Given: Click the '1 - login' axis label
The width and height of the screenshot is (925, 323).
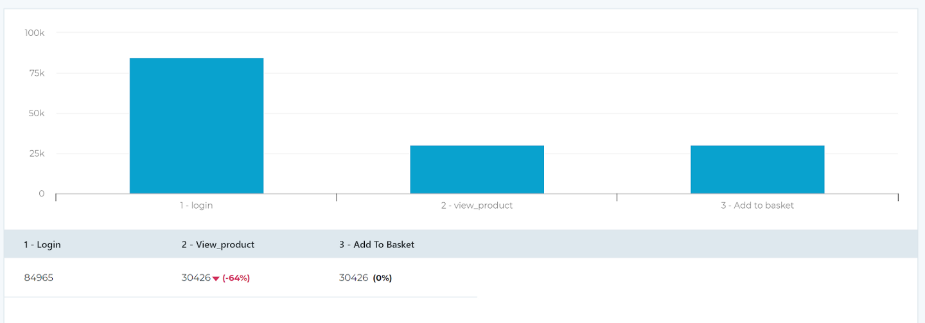Looking at the screenshot, I should pos(197,205).
